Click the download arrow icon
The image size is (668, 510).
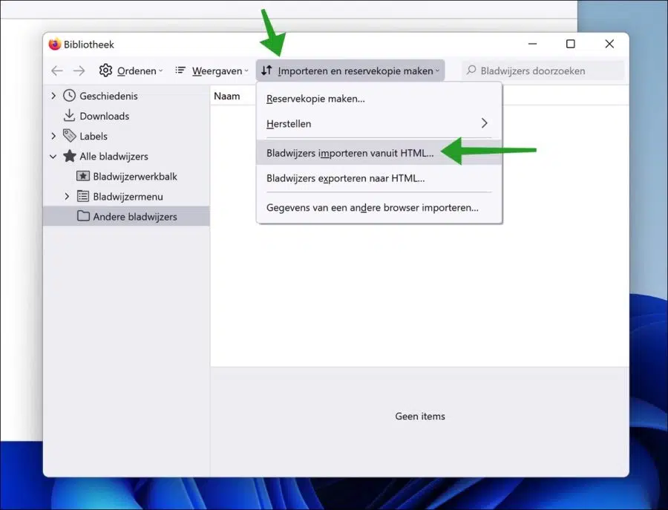coord(69,116)
